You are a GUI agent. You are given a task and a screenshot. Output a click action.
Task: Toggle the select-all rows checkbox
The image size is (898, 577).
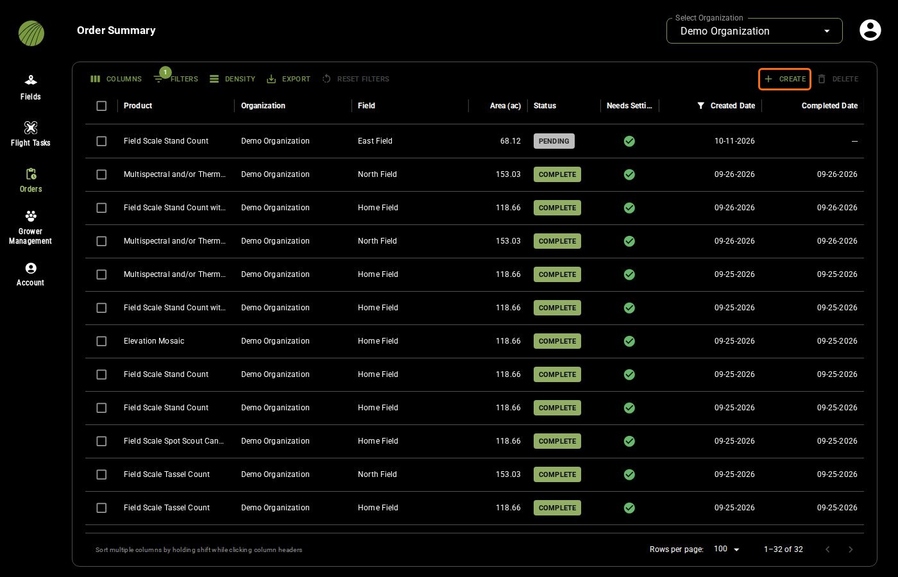pyautogui.click(x=101, y=106)
